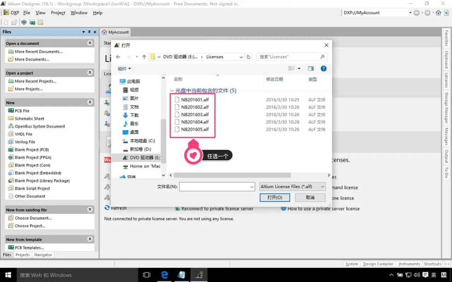Click the 文件名 filename input field
The image size is (452, 282).
(x=217, y=187)
